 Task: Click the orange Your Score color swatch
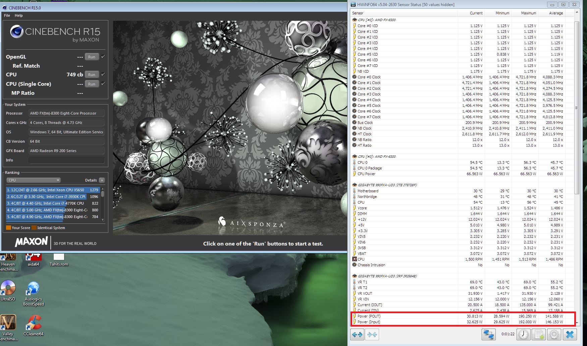[x=9, y=228]
